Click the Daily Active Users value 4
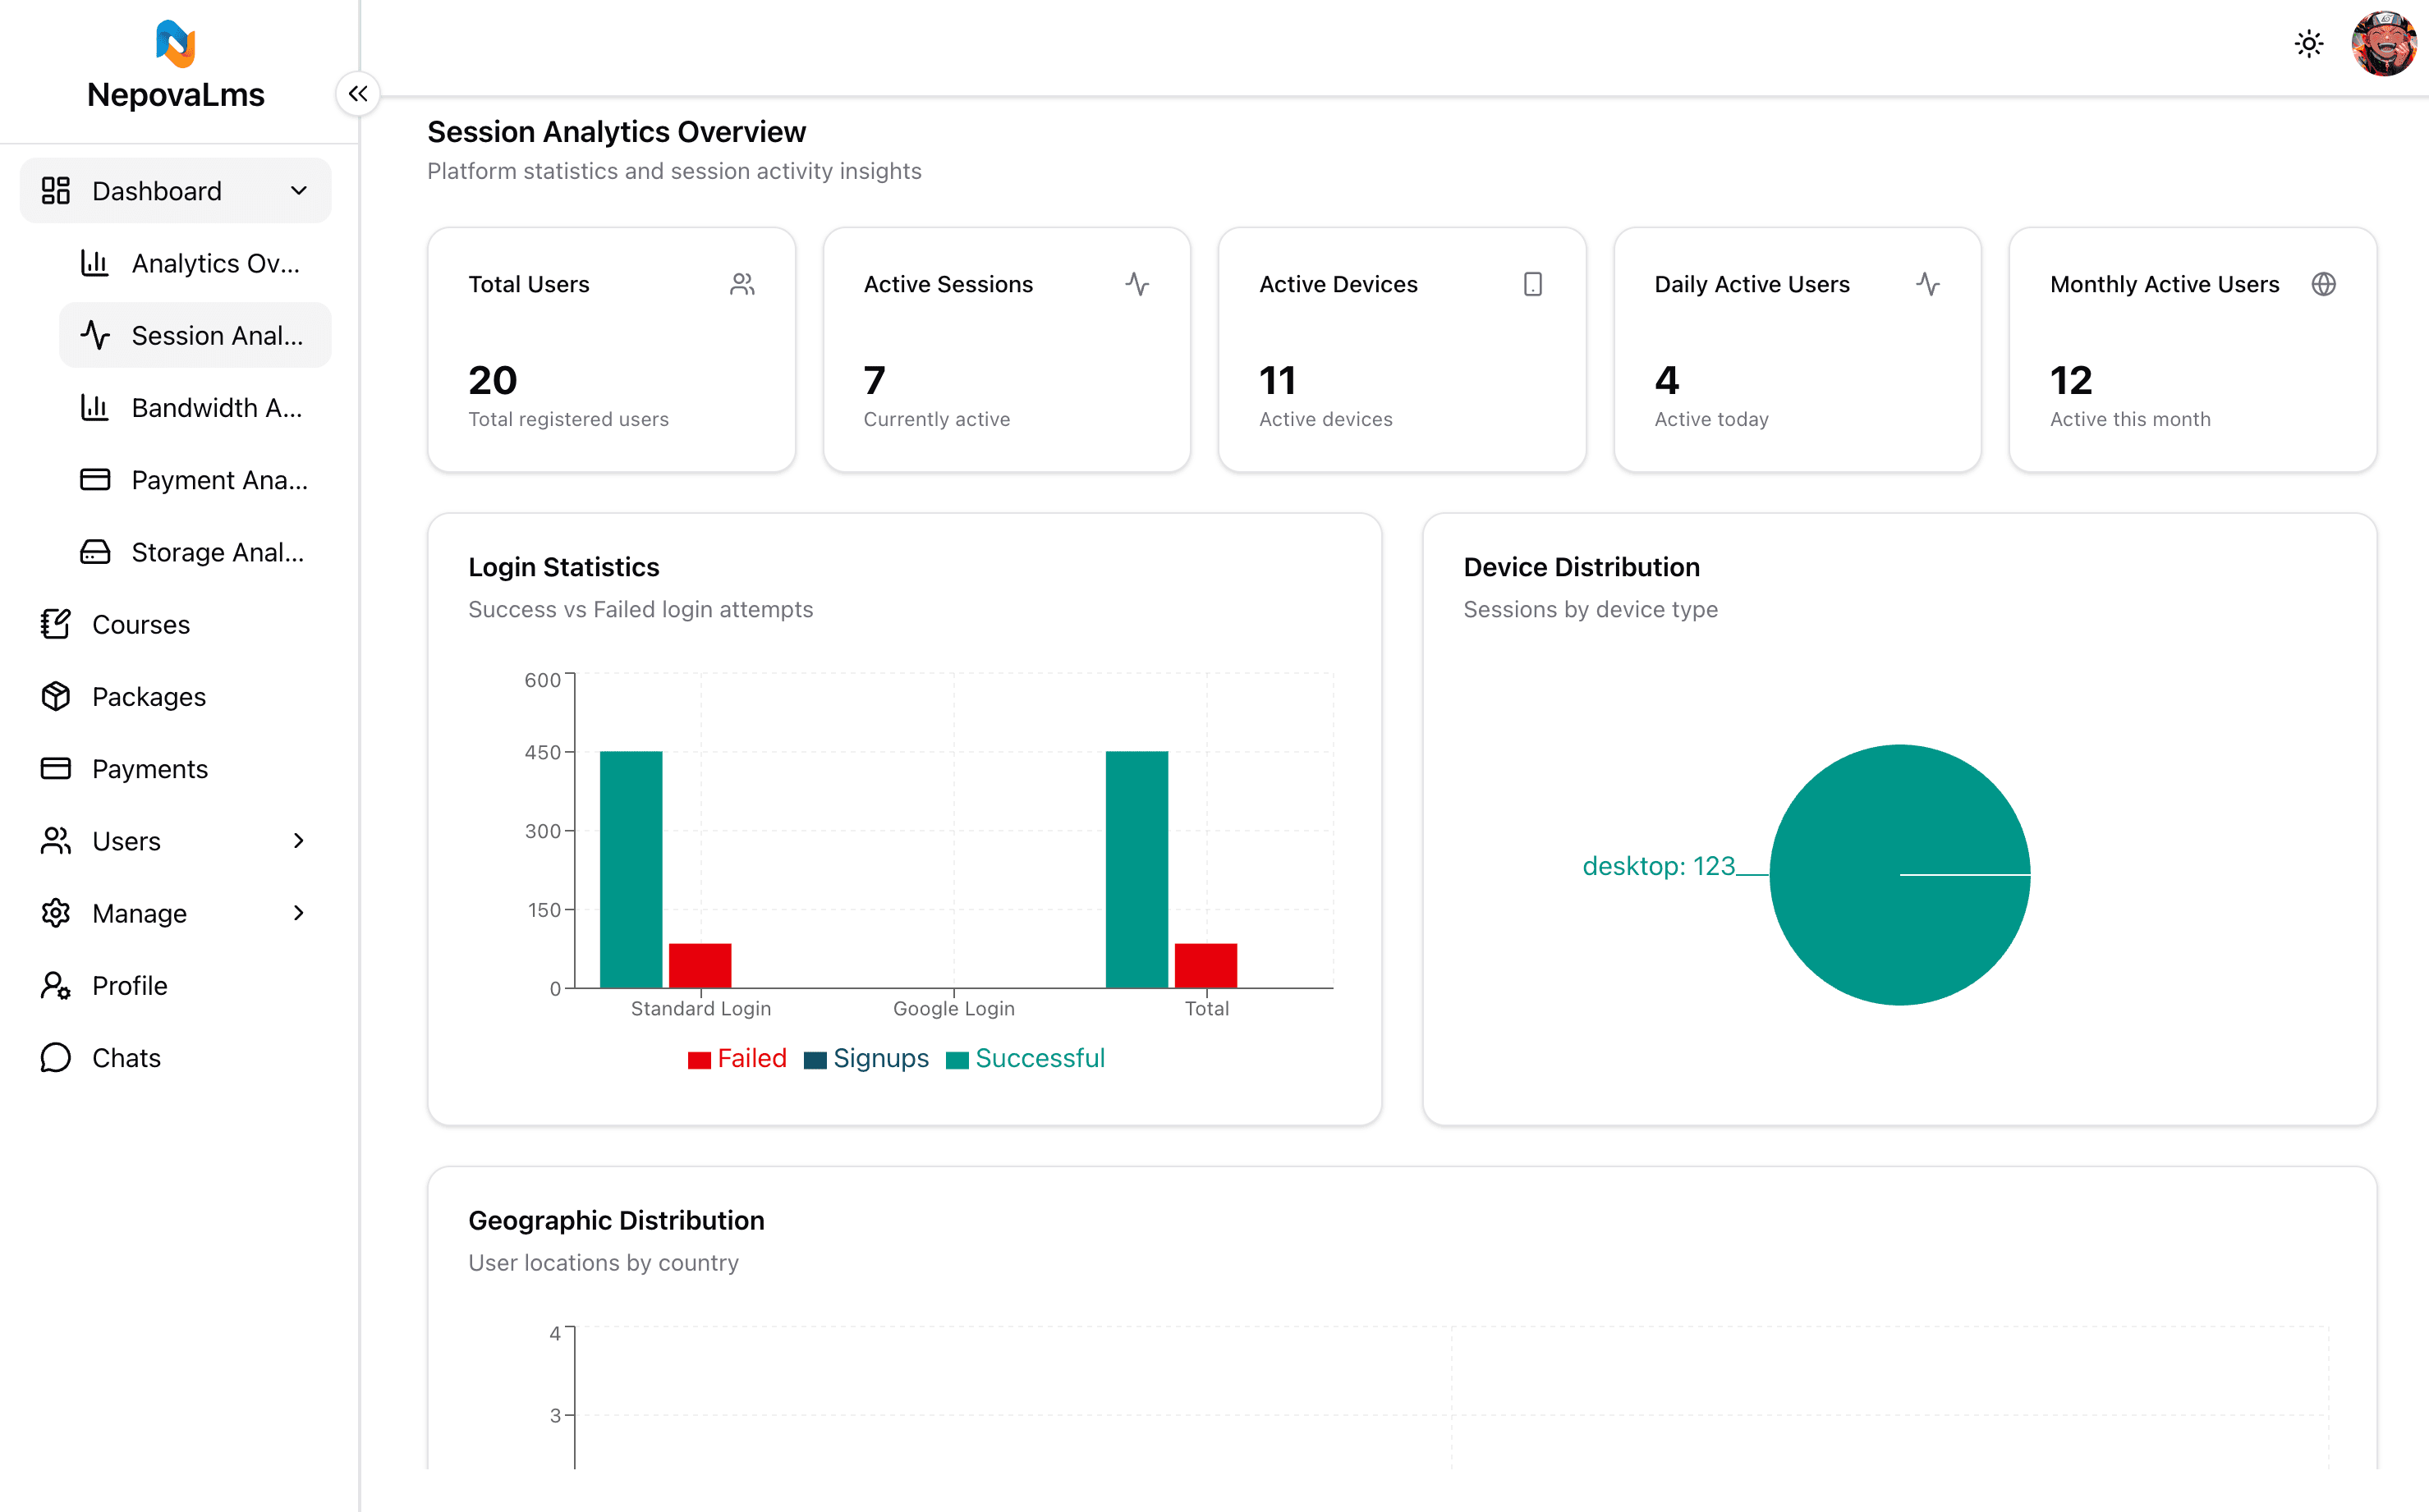 tap(1667, 380)
